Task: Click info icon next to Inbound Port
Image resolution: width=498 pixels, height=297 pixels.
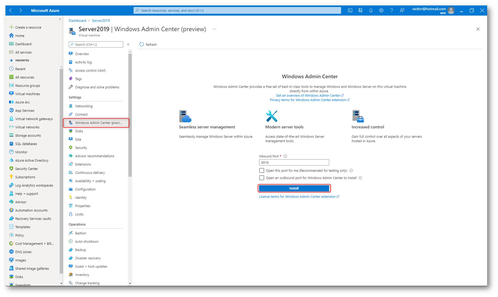Action: (285, 156)
